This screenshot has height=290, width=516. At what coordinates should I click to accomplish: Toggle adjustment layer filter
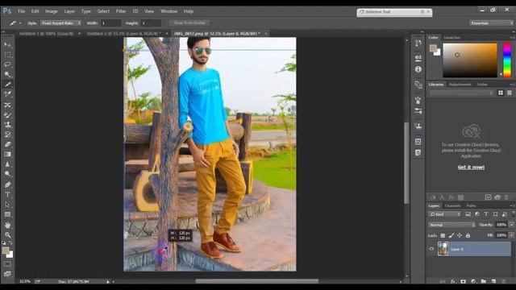[x=477, y=214]
